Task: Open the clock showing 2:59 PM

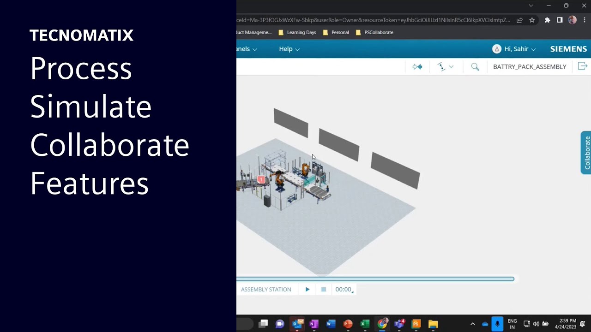Action: point(566,324)
